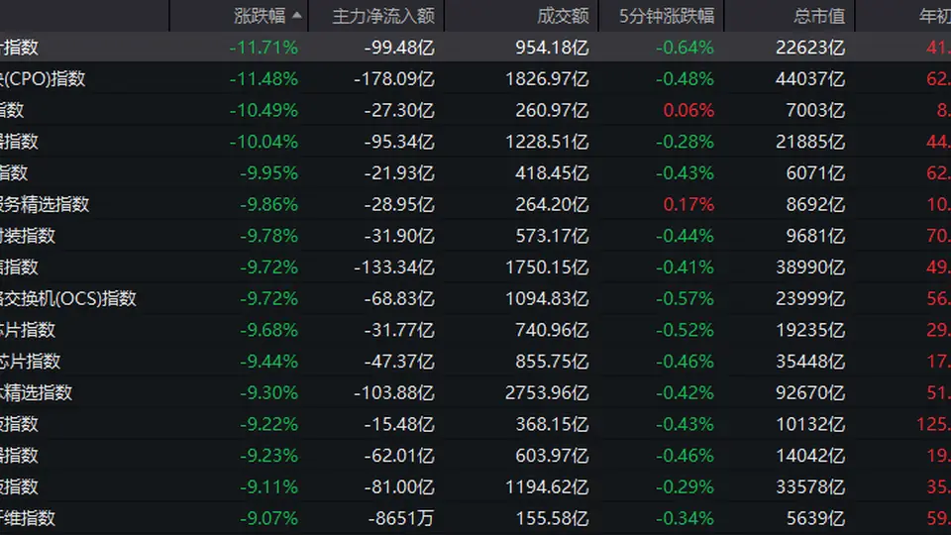Click market cap value 22623亿
Screen dimensions: 951x535
coord(810,48)
